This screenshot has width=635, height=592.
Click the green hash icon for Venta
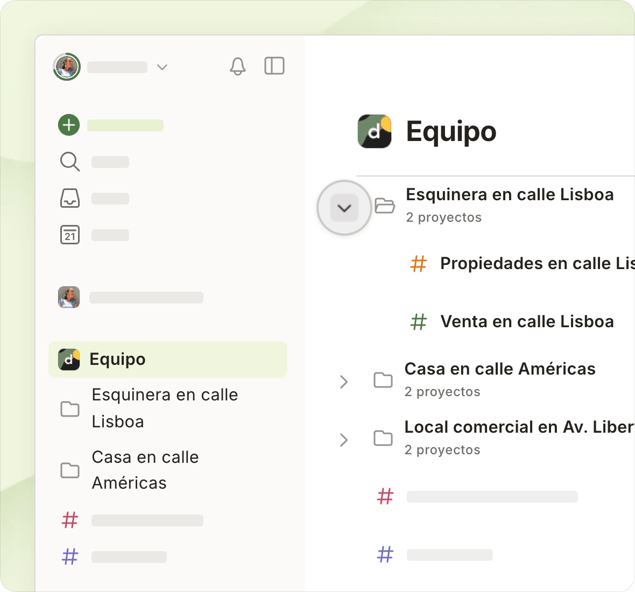419,322
